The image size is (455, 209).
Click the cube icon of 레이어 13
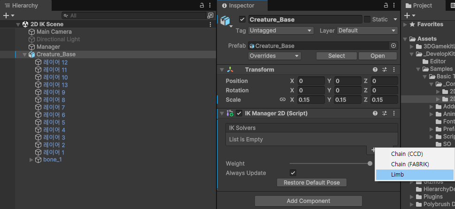coord(39,85)
